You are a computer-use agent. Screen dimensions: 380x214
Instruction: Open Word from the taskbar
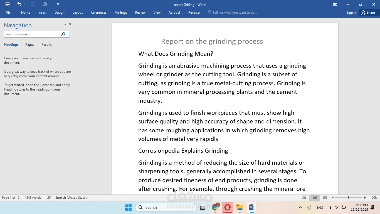pos(252,207)
